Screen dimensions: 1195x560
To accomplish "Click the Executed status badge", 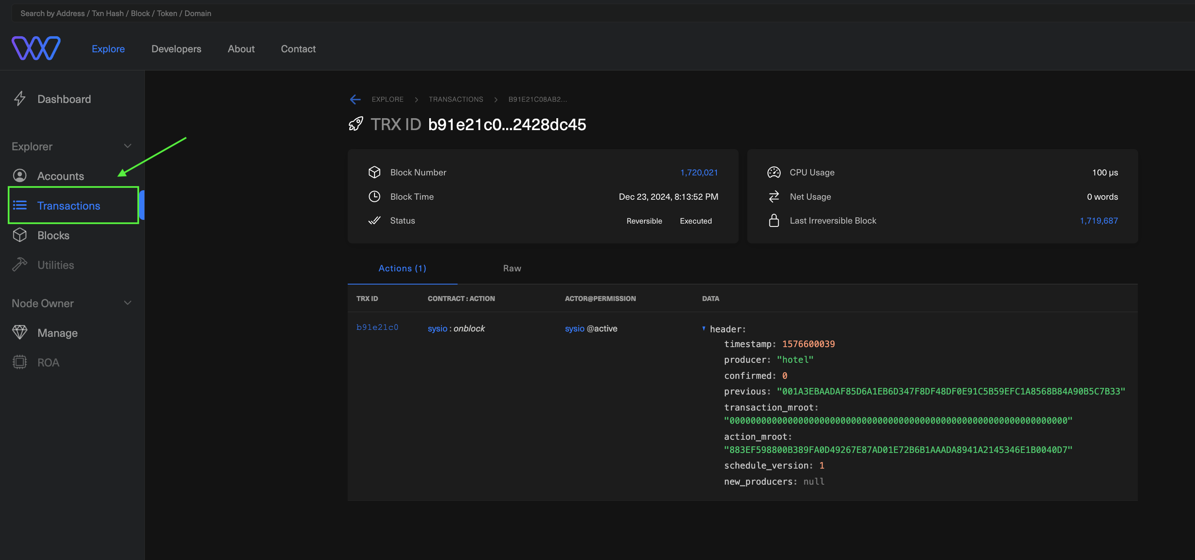I will pyautogui.click(x=696, y=221).
